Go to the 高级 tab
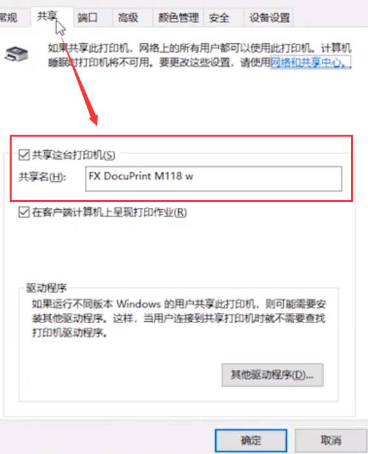 point(128,18)
